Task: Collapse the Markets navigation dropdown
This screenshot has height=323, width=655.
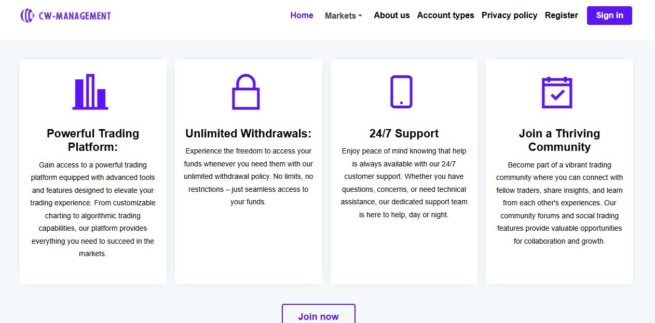Action: (x=343, y=16)
